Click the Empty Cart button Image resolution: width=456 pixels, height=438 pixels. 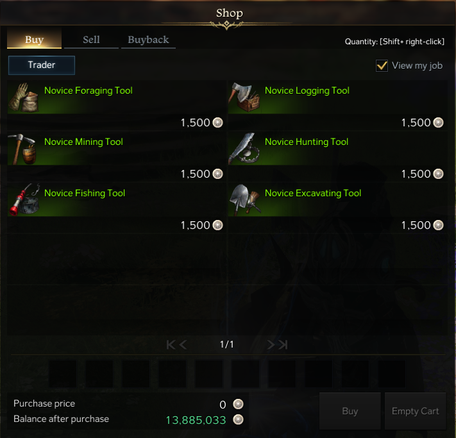click(x=416, y=411)
